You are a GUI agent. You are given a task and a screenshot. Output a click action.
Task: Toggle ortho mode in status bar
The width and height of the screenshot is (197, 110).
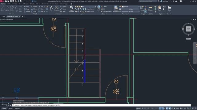pos(149,108)
